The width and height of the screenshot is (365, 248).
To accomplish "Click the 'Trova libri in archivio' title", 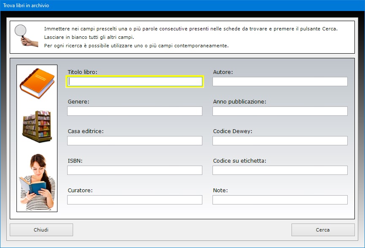I will 26,5.
